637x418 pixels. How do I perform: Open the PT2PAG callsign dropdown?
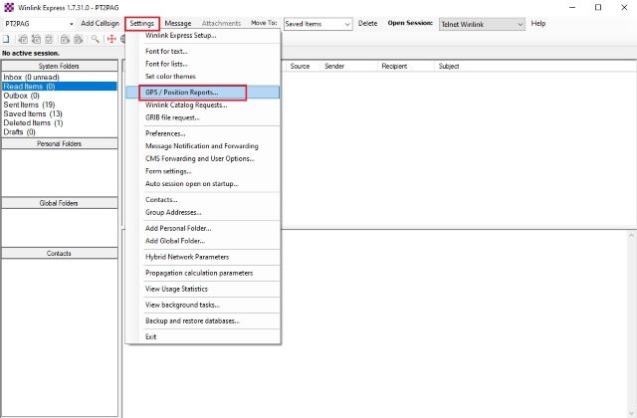[71, 23]
